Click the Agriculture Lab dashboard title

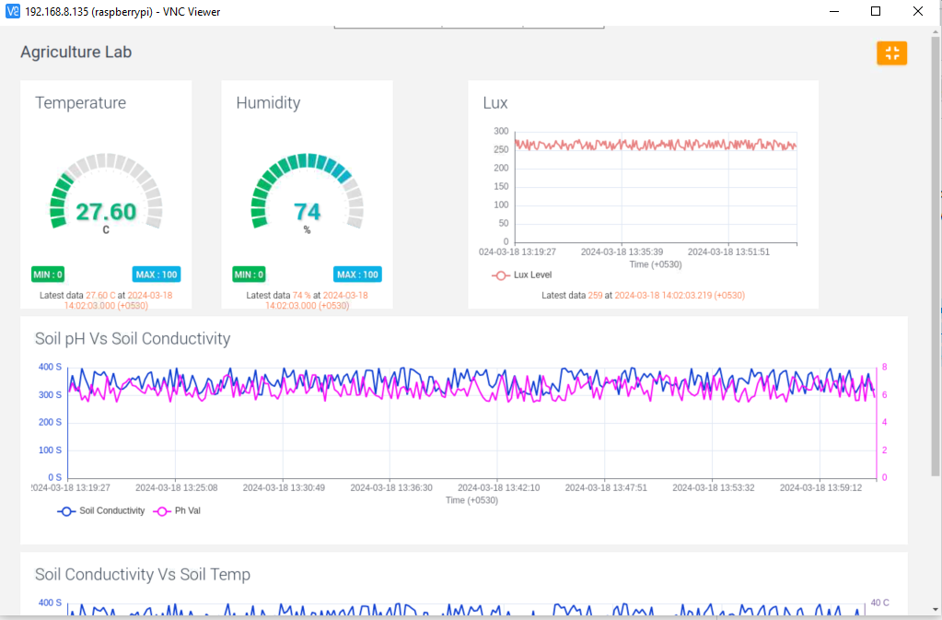tap(76, 53)
